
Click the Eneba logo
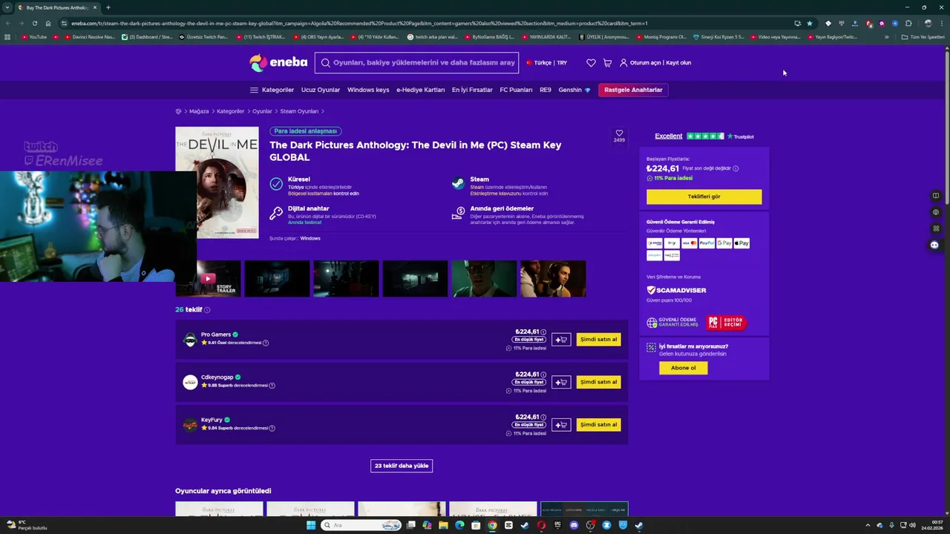[278, 63]
